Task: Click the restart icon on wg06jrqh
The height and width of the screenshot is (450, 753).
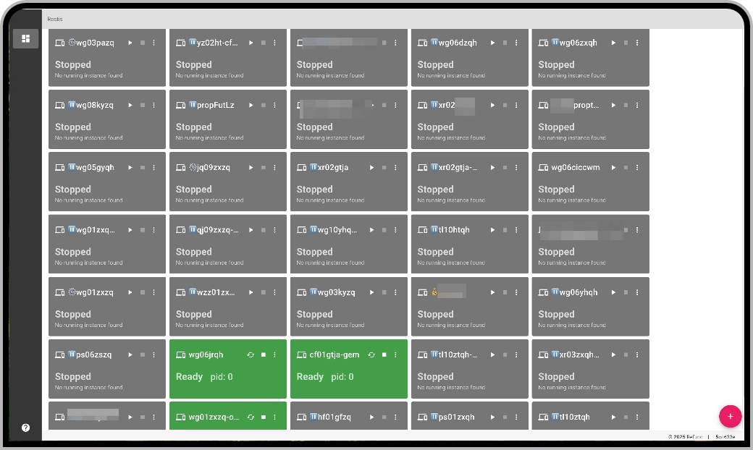Action: [x=251, y=355]
